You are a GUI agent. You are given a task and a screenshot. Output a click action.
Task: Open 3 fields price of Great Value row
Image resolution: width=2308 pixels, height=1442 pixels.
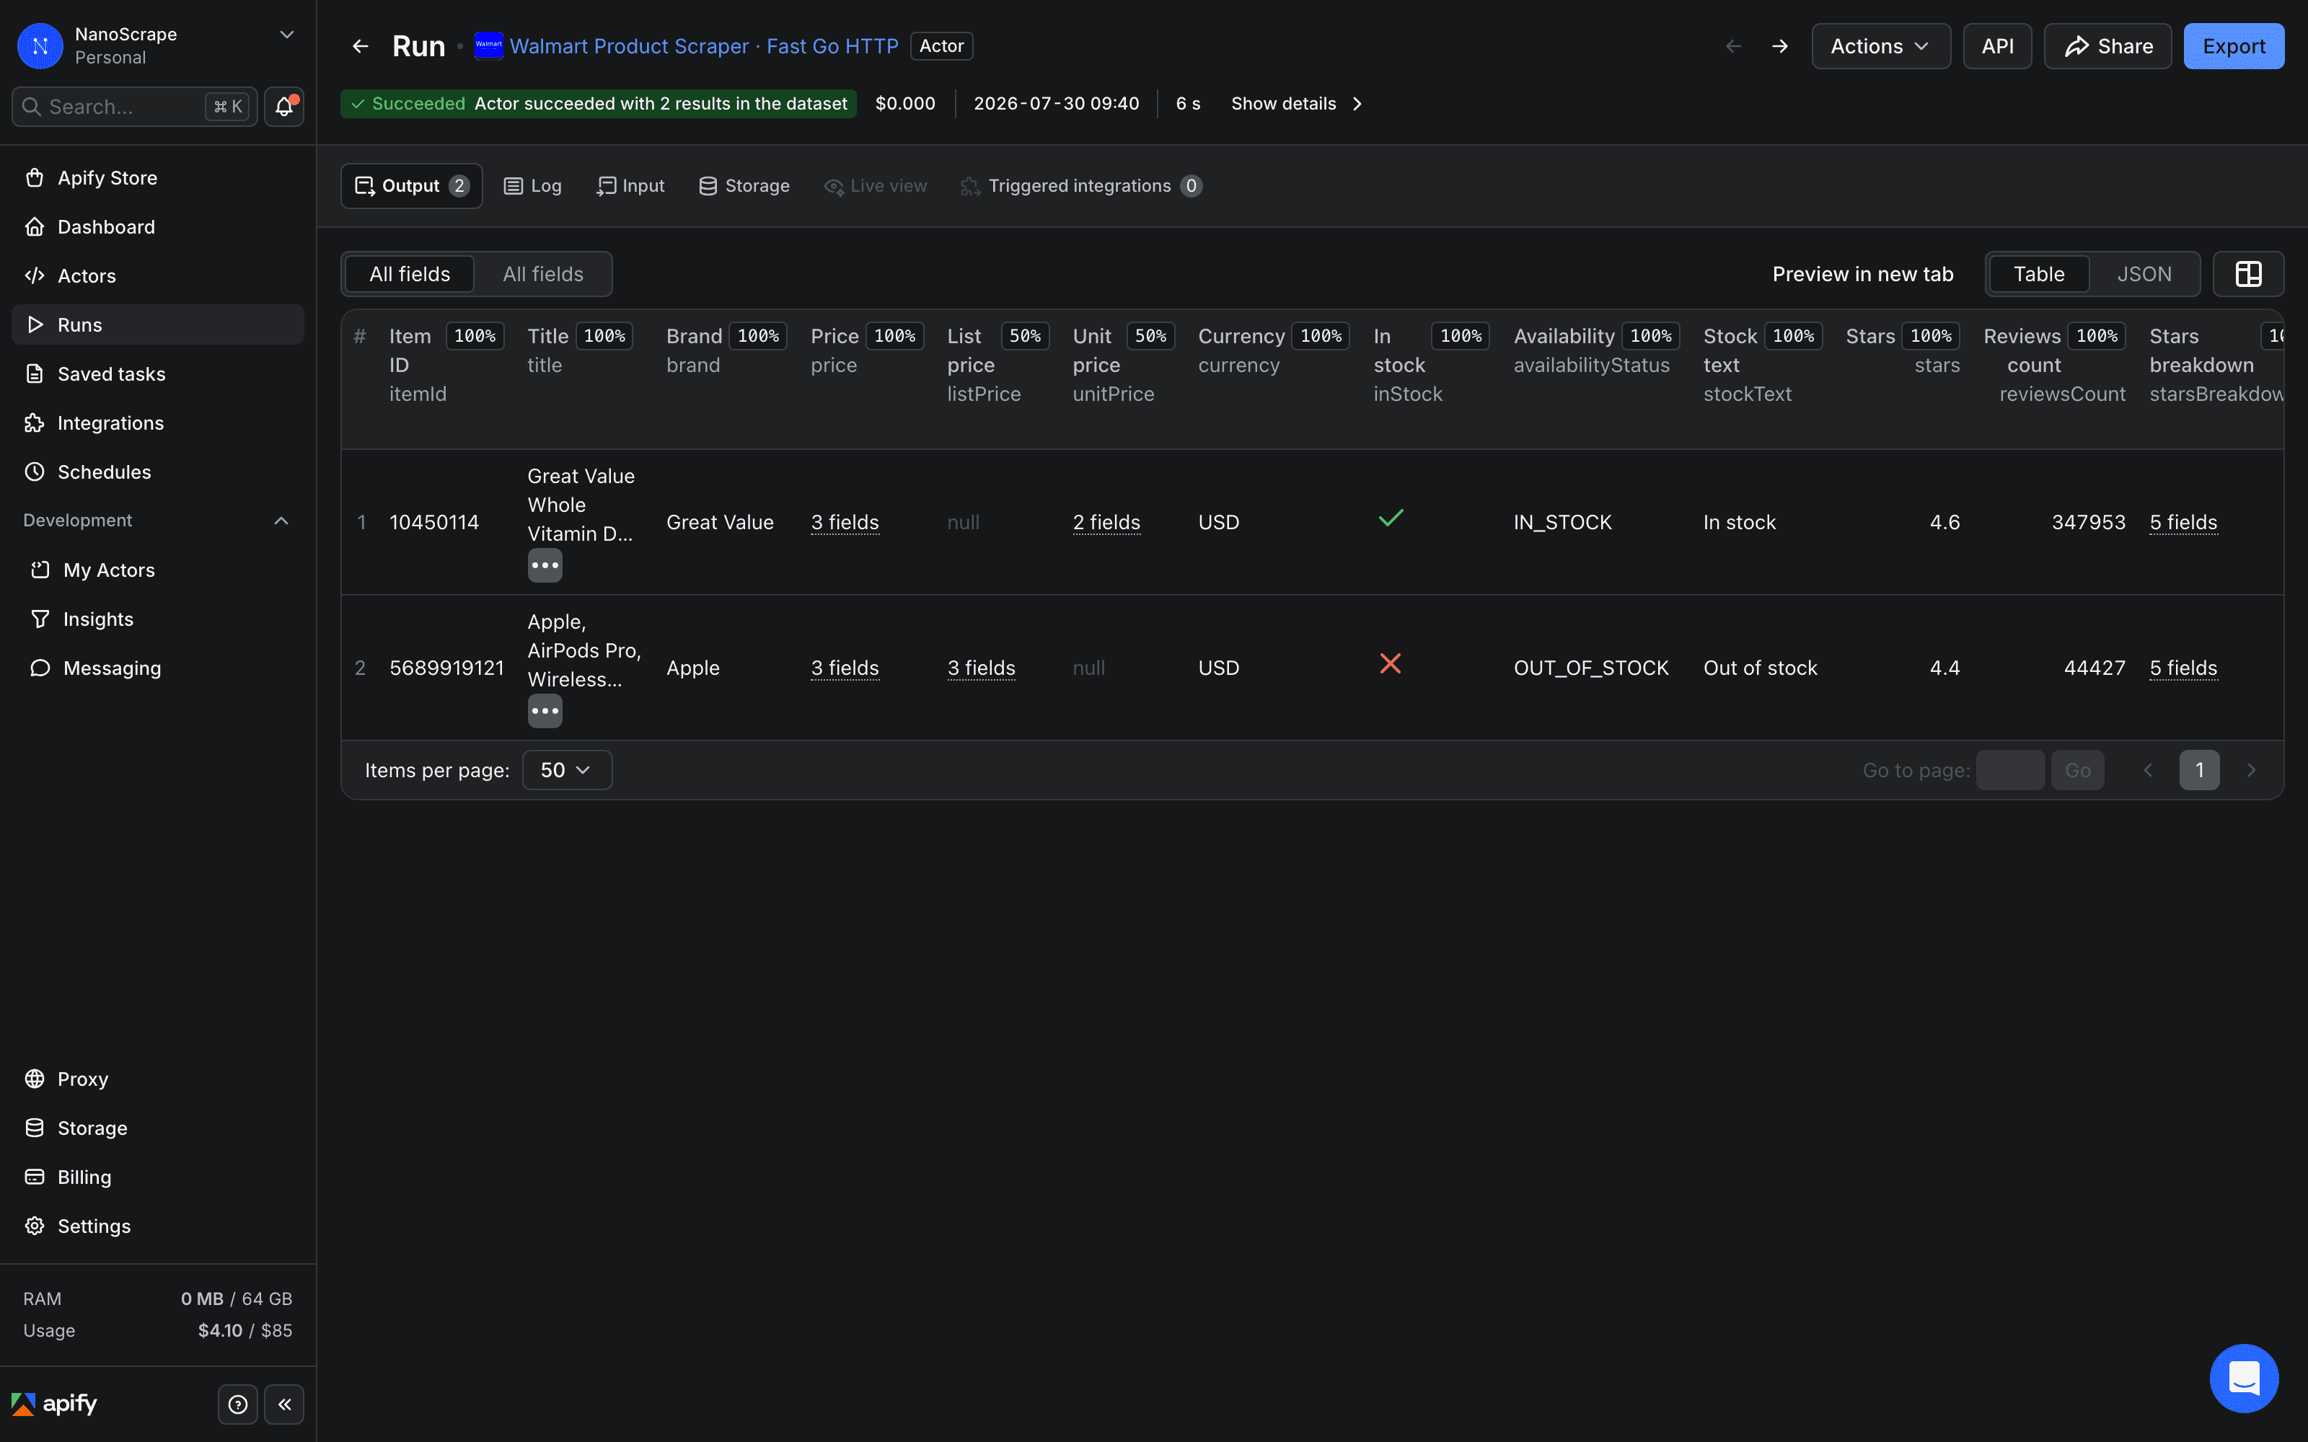[x=845, y=523]
